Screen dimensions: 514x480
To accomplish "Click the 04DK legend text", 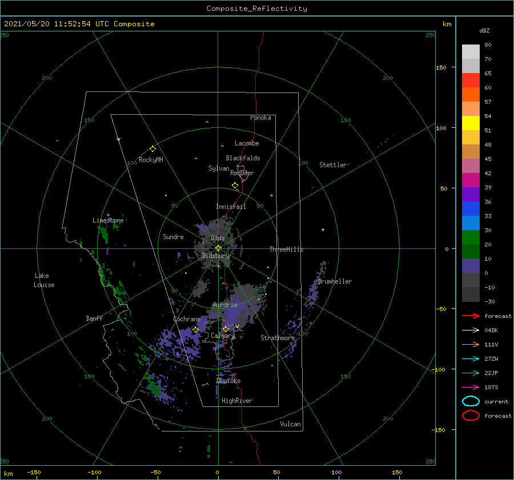I will click(x=491, y=330).
